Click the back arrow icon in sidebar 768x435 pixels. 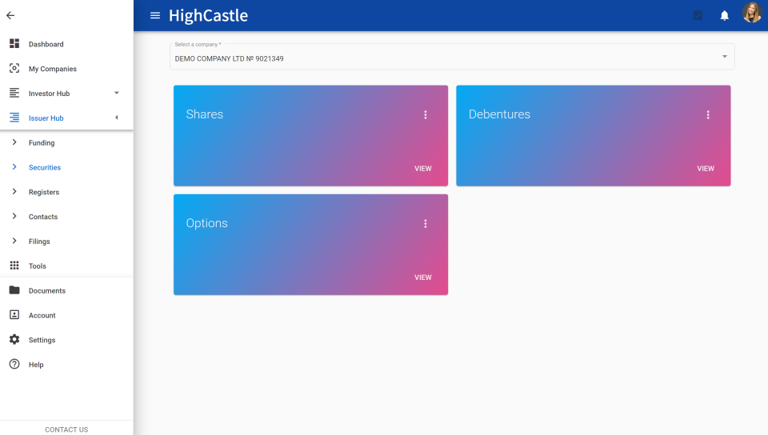pyautogui.click(x=10, y=15)
